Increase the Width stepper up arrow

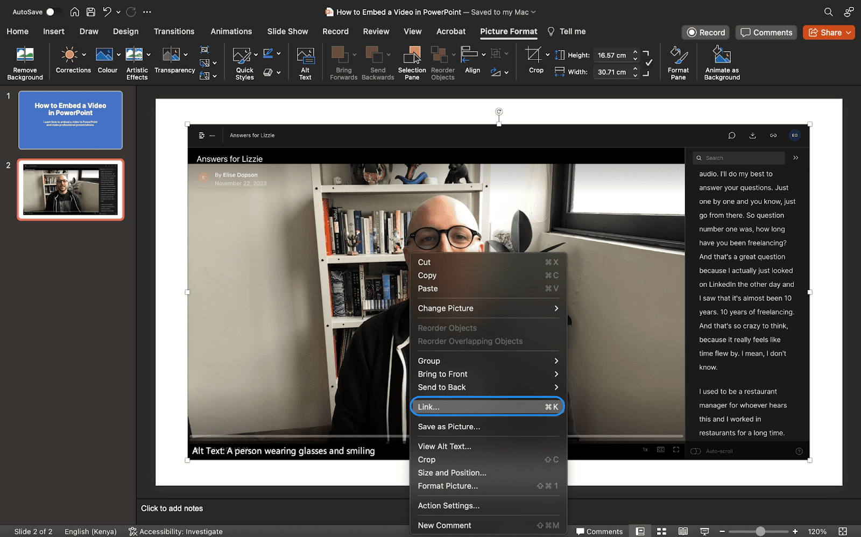636,68
